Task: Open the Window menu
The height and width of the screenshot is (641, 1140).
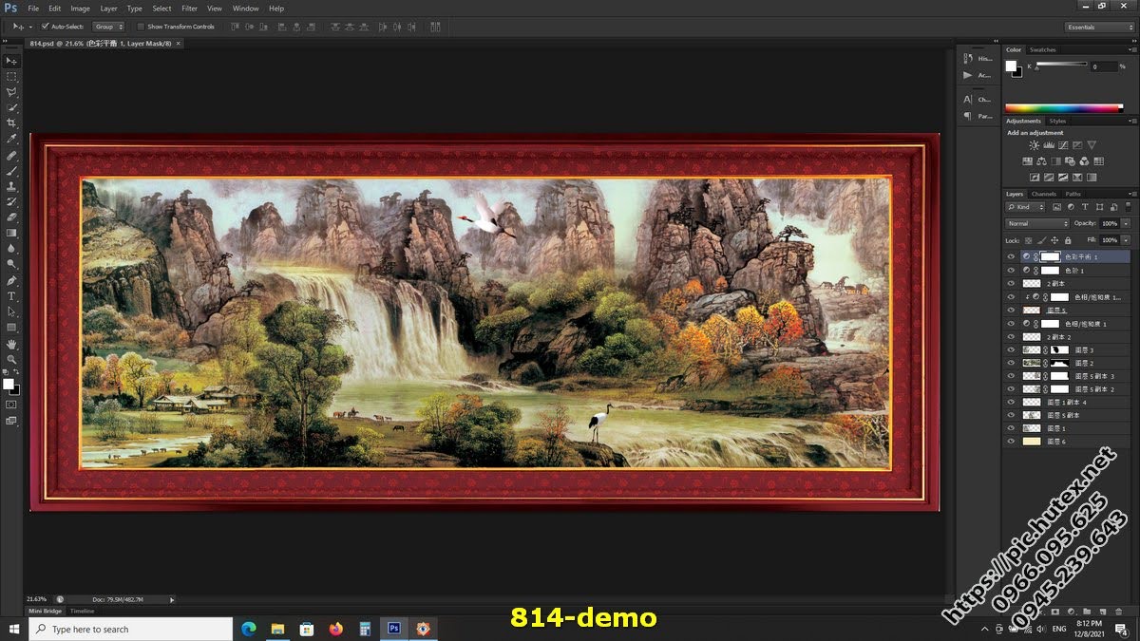Action: point(245,9)
